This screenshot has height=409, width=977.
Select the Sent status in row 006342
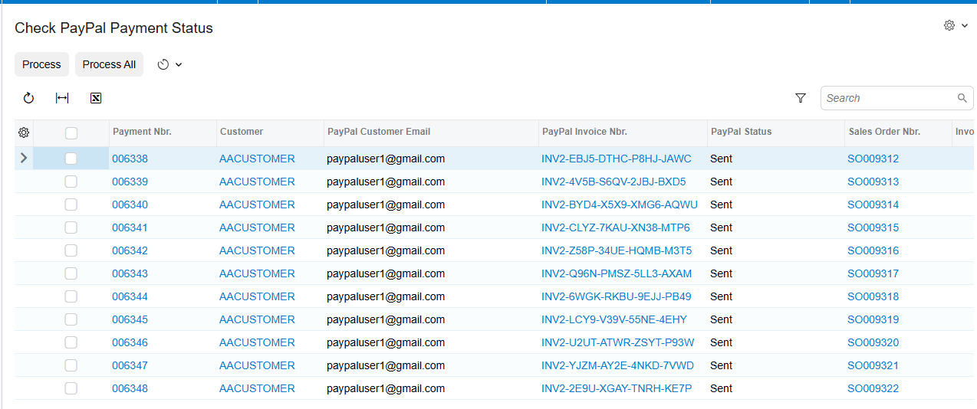click(x=721, y=250)
